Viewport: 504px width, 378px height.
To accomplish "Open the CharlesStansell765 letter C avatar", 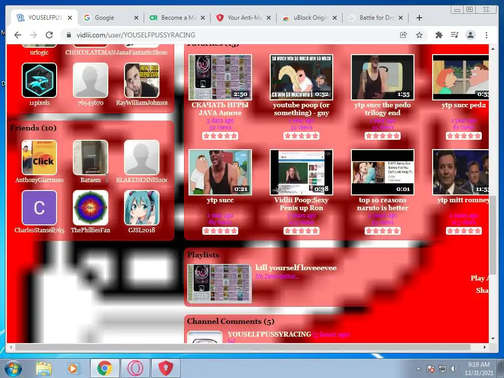I will 39,208.
